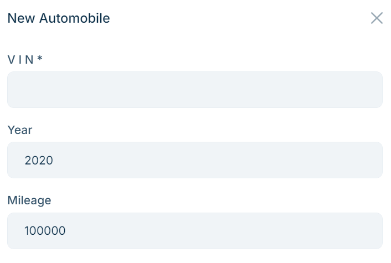Click the Mileage field label
The image size is (391, 263).
29,200
